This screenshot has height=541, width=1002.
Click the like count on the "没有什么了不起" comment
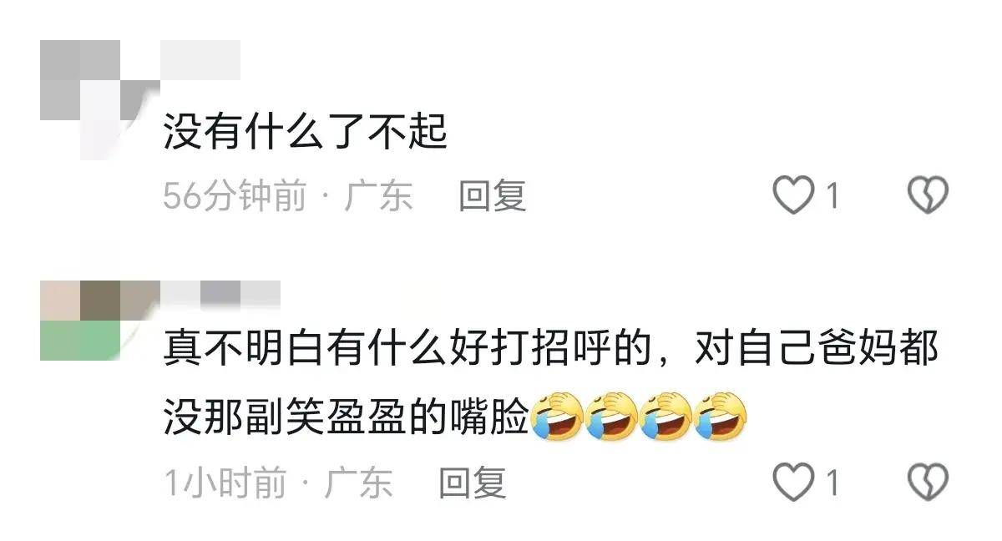(x=832, y=197)
